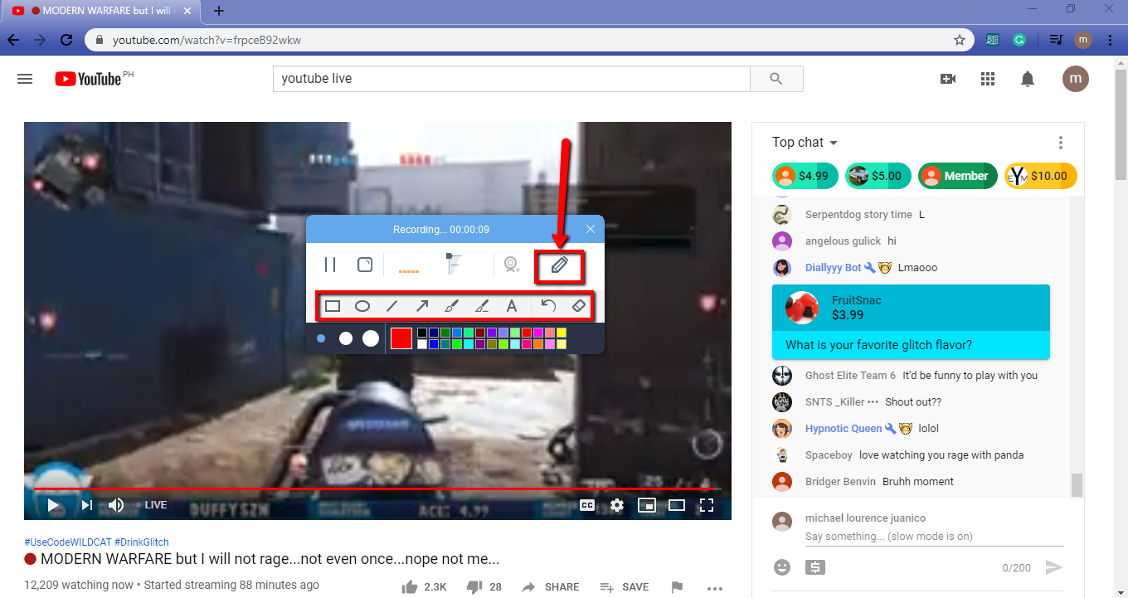Screen dimensions: 1128x598
Task: Open Chrome three-dot menu
Action: (x=1111, y=40)
